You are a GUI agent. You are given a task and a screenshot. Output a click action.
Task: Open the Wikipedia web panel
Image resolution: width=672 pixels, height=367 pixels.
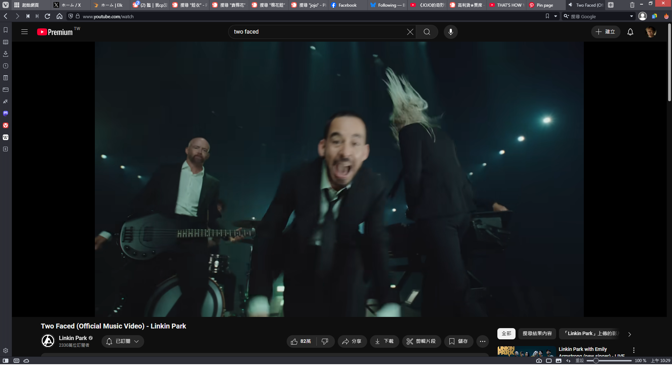tap(6, 137)
